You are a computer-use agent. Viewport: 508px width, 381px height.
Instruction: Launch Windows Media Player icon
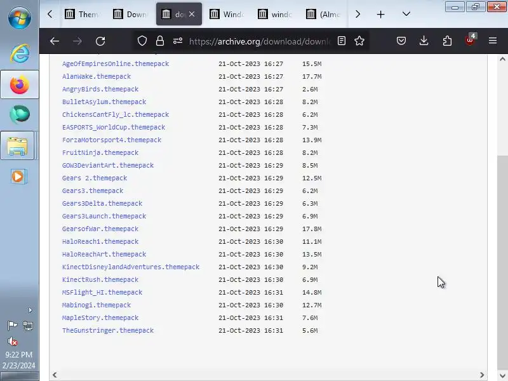click(x=18, y=177)
